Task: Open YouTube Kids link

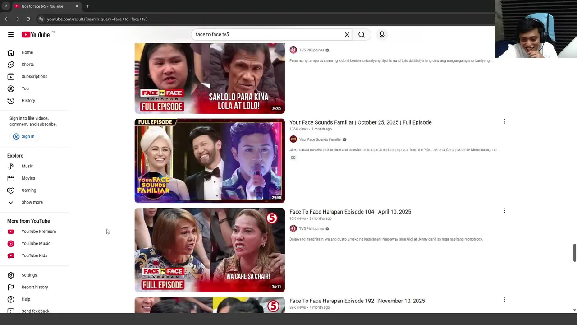Action: coord(34,255)
